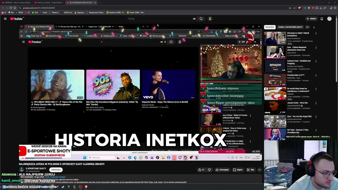Open browser downloads icon

coord(321,8)
